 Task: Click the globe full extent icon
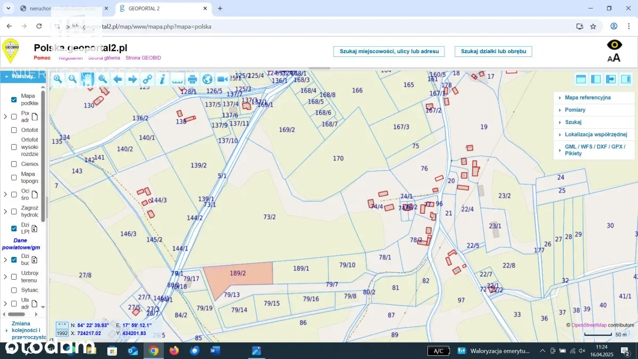(x=207, y=79)
